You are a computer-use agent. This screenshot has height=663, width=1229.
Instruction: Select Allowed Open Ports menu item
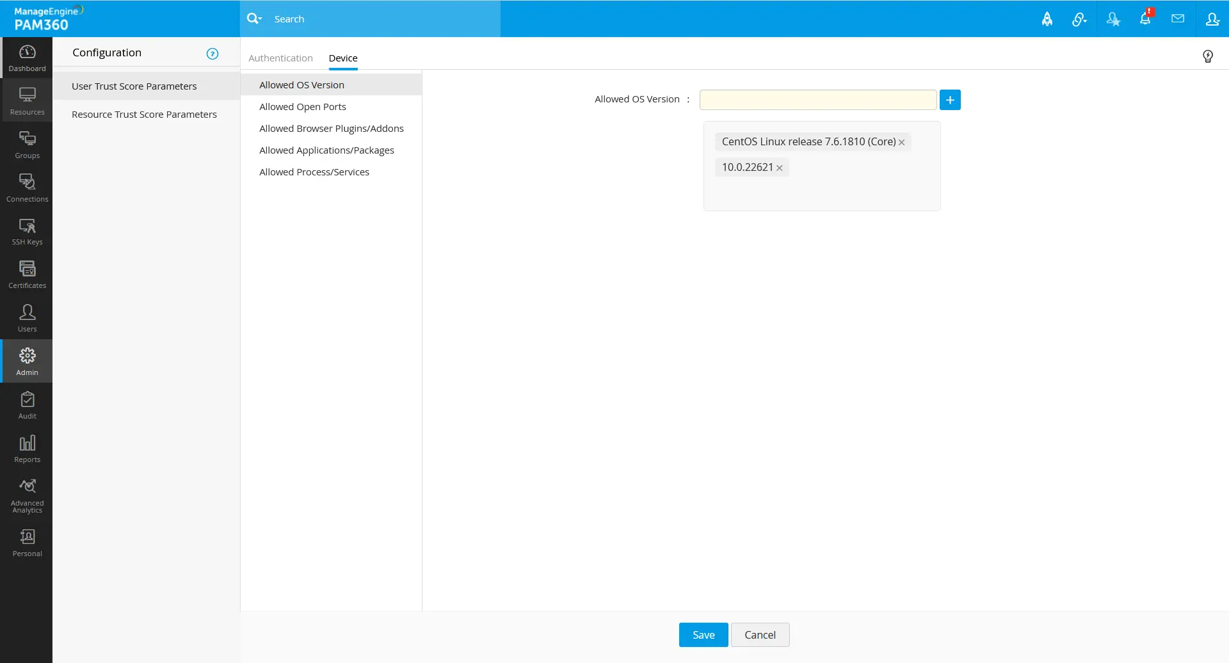tap(303, 107)
